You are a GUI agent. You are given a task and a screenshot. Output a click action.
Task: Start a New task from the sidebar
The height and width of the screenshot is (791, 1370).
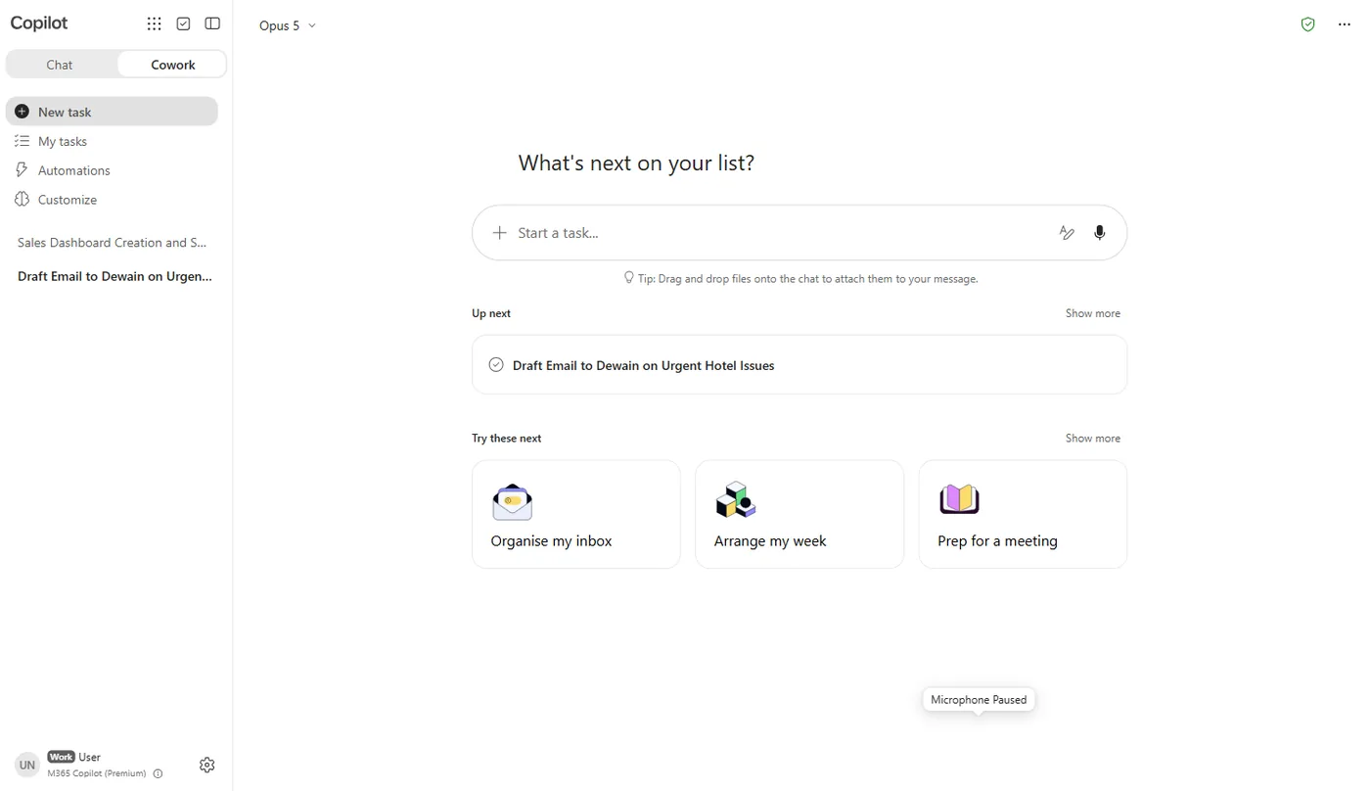pos(112,112)
